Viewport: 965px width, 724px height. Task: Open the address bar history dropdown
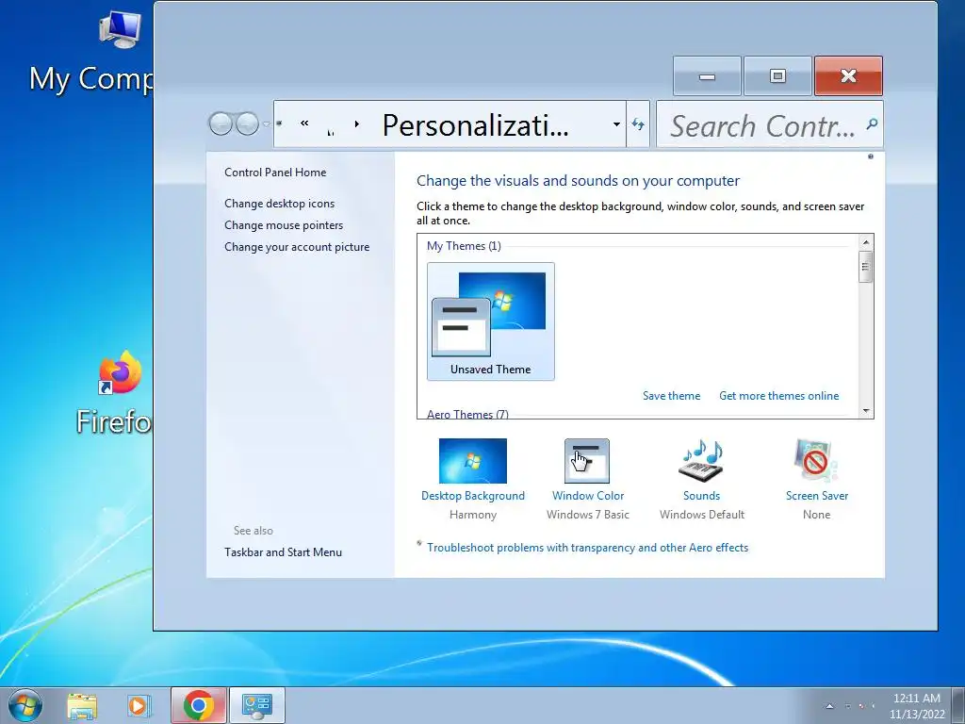click(616, 124)
